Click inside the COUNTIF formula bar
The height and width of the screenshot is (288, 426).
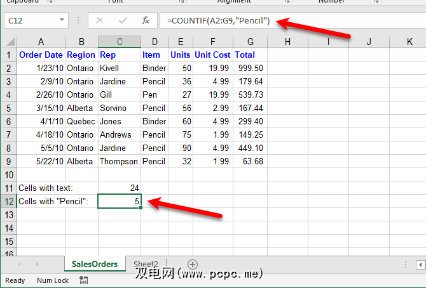click(x=286, y=20)
